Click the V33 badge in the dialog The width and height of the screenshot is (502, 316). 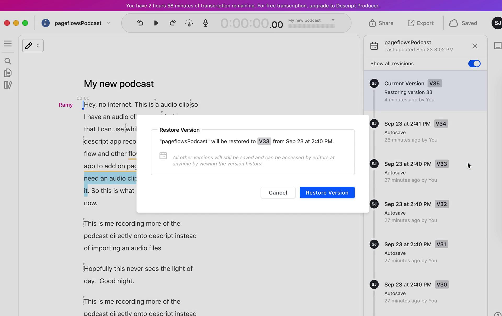click(x=264, y=141)
